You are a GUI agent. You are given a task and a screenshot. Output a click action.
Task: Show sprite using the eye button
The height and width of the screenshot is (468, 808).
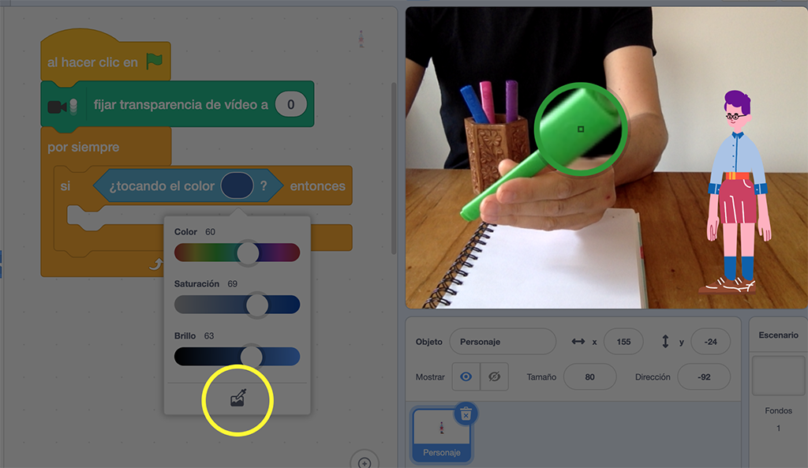point(466,376)
